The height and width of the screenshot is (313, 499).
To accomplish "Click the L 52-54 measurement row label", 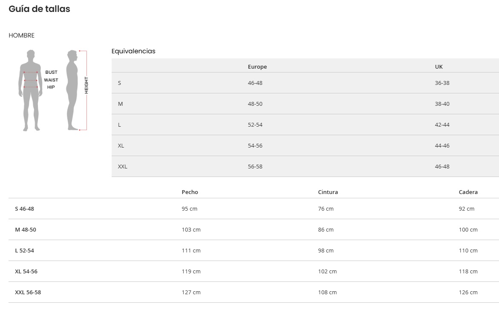I will point(24,251).
